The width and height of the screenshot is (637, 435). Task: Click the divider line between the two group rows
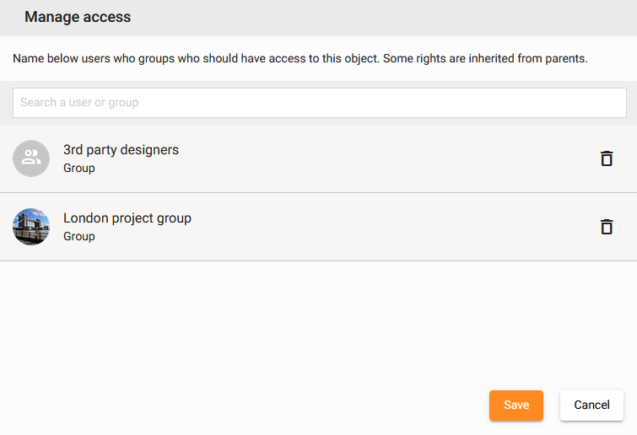click(x=319, y=193)
